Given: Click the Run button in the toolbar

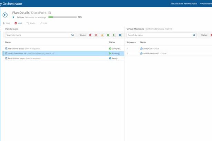Looking at the screenshot, I should (7, 23).
